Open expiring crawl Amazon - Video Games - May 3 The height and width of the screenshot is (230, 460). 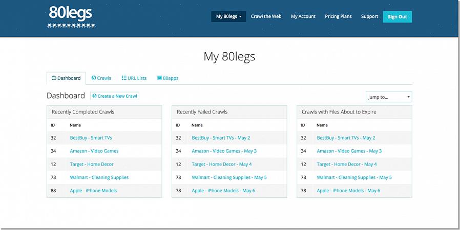[349, 151]
